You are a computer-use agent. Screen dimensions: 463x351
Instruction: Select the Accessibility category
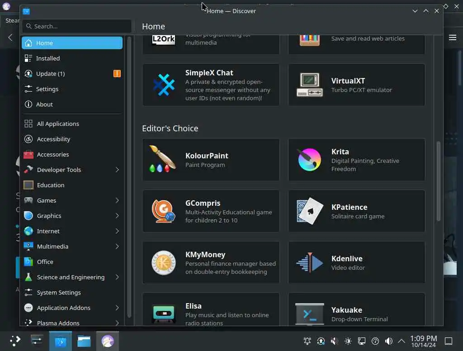pyautogui.click(x=72, y=139)
